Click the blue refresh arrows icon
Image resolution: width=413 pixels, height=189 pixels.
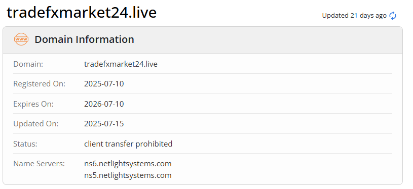393,16
